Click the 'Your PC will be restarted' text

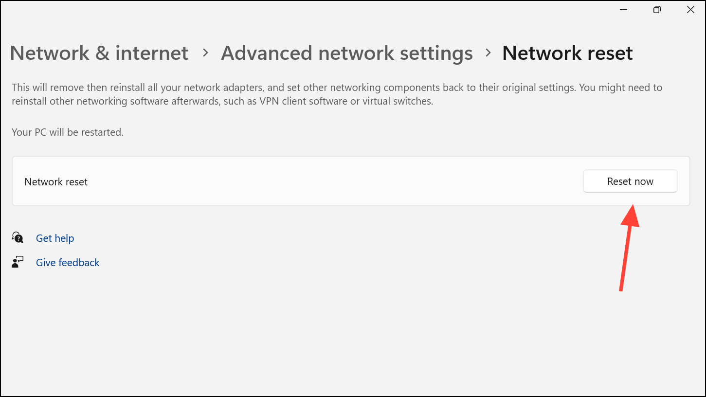(68, 132)
